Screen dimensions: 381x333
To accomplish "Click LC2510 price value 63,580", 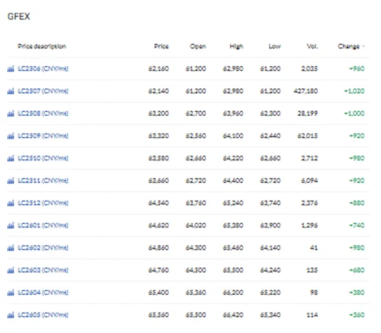I will 159,158.
